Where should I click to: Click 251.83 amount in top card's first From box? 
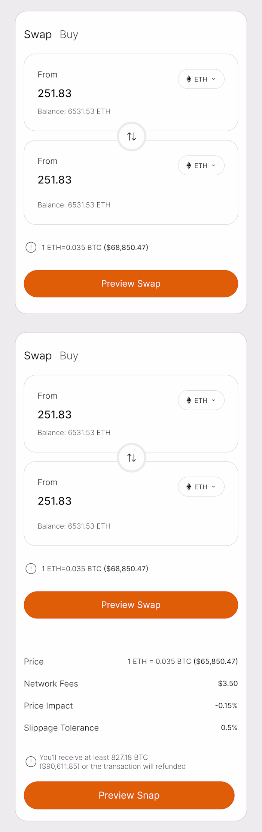coord(55,93)
